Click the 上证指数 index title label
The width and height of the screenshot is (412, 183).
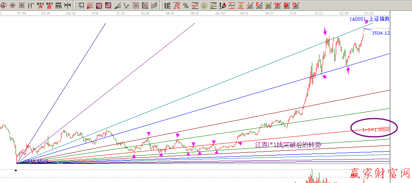click(379, 19)
